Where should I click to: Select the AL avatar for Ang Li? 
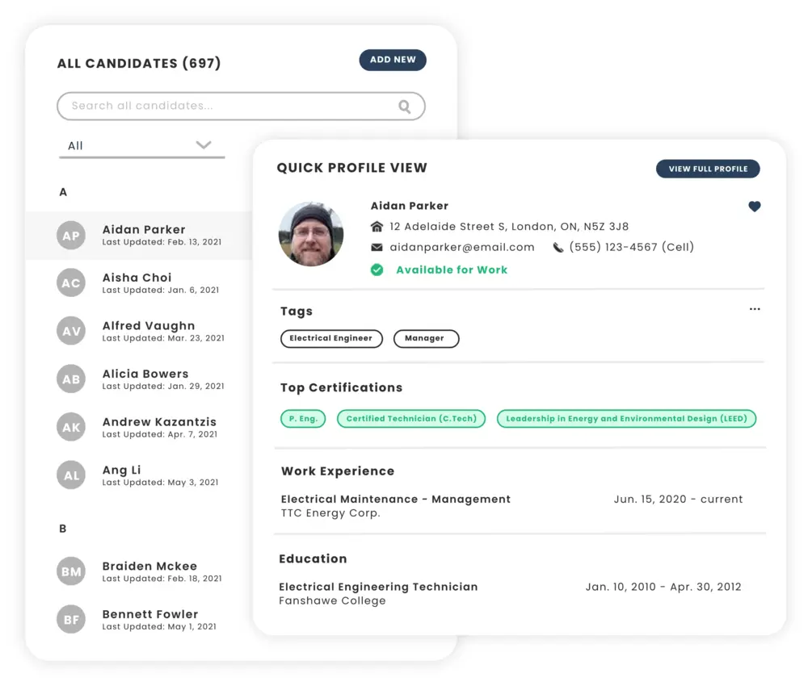click(x=71, y=475)
